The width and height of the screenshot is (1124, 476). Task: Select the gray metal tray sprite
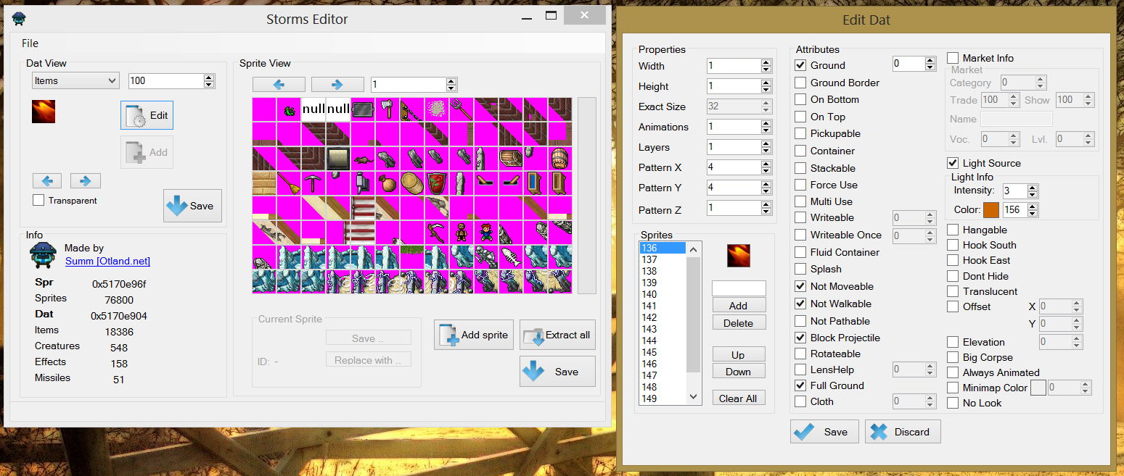(363, 109)
